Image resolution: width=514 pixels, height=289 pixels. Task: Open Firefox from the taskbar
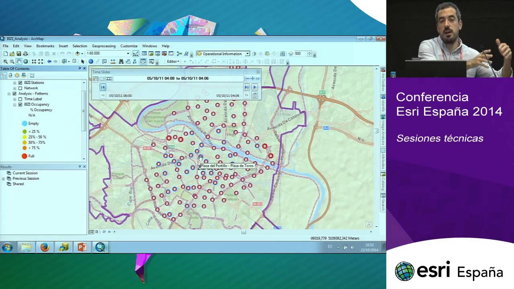tap(45, 247)
